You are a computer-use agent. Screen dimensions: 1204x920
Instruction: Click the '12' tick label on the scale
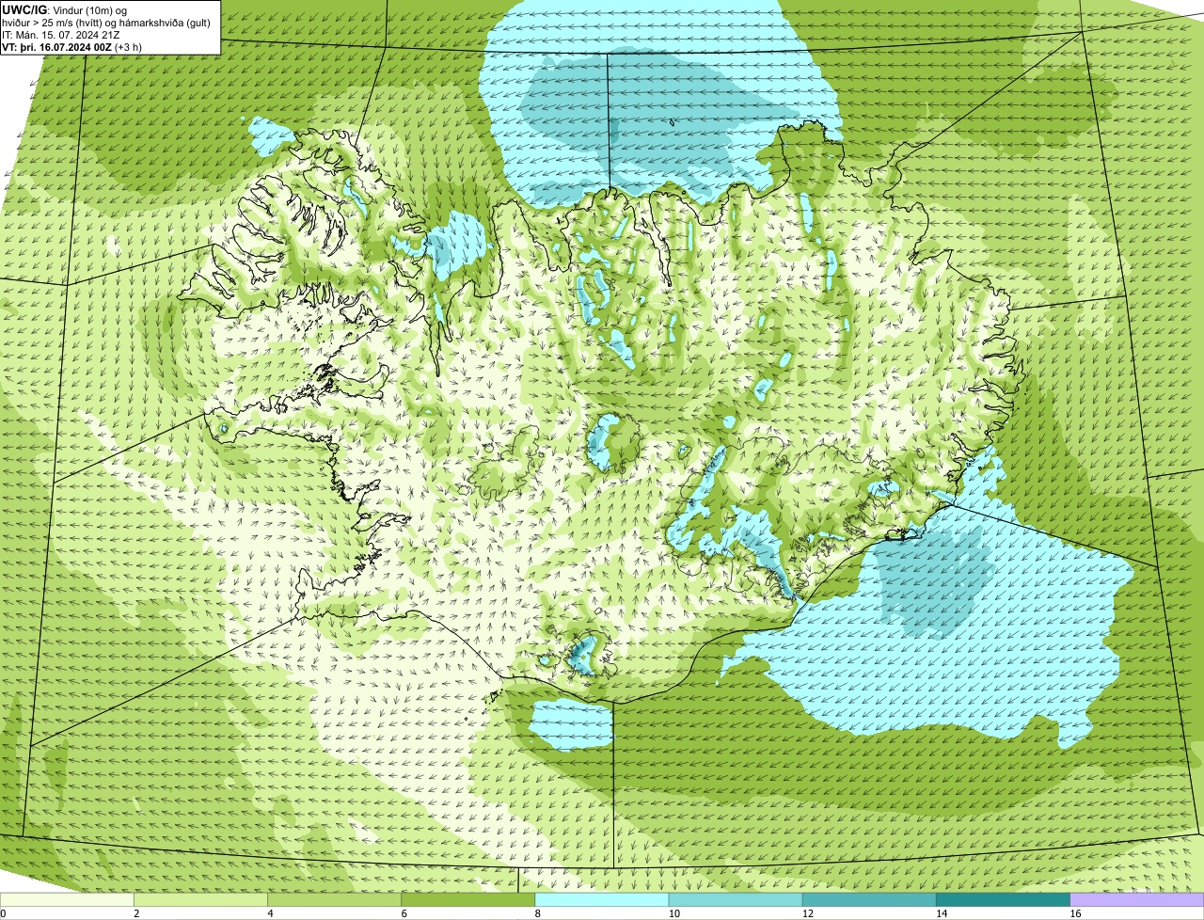(x=808, y=913)
